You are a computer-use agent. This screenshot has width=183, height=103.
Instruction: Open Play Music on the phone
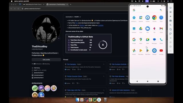[141, 51]
